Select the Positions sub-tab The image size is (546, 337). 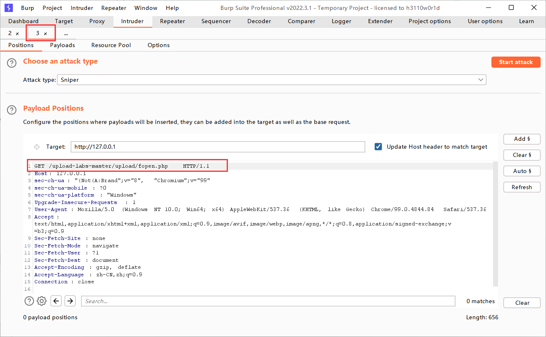tap(21, 45)
